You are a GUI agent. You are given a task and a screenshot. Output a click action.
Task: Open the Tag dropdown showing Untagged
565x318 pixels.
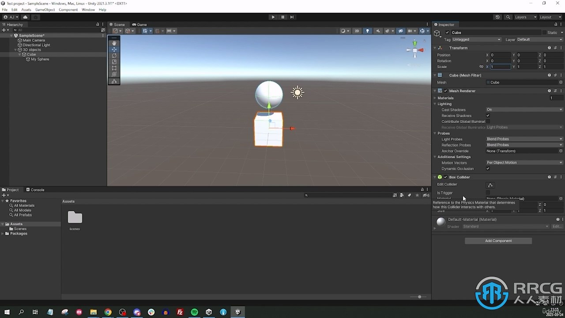(477, 39)
